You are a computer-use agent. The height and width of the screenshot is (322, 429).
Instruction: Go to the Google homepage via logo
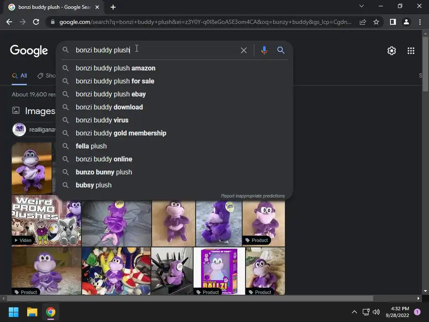point(29,51)
